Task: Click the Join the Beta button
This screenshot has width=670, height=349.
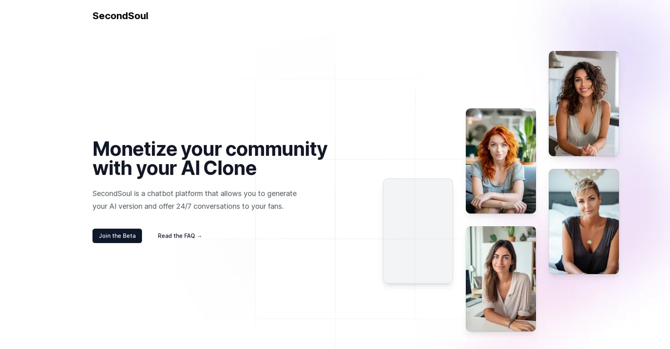Action: click(x=117, y=236)
